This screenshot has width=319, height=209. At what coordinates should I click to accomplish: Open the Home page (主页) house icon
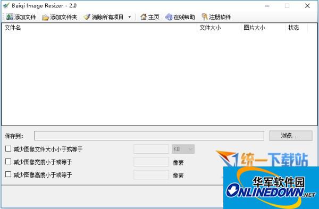click(x=144, y=17)
